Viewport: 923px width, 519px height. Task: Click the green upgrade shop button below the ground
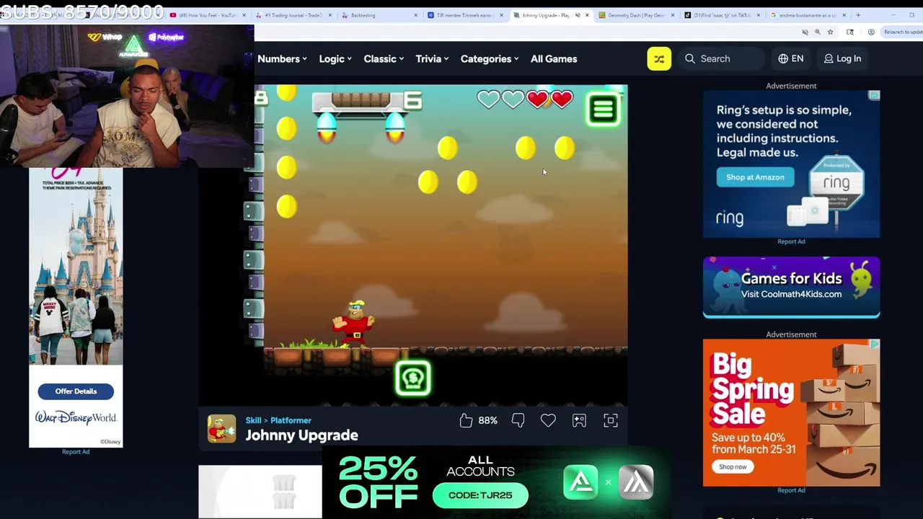point(413,378)
